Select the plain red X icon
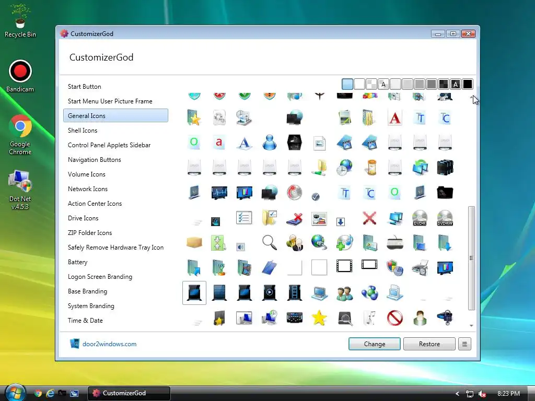Image resolution: width=535 pixels, height=401 pixels. pyautogui.click(x=369, y=218)
